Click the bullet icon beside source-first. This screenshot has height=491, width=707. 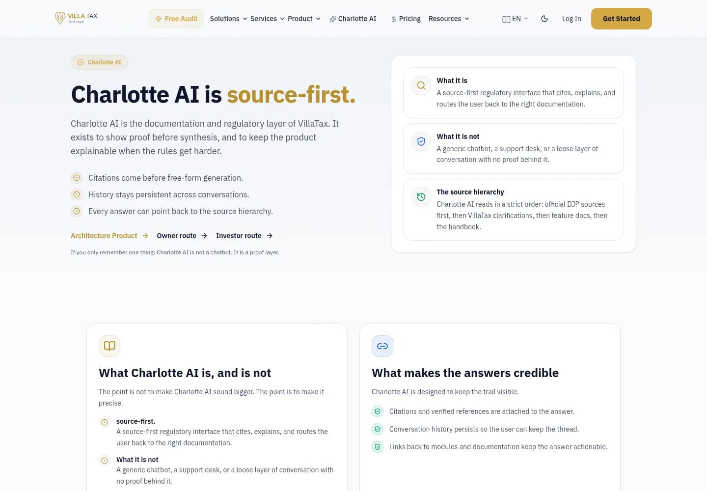point(105,422)
